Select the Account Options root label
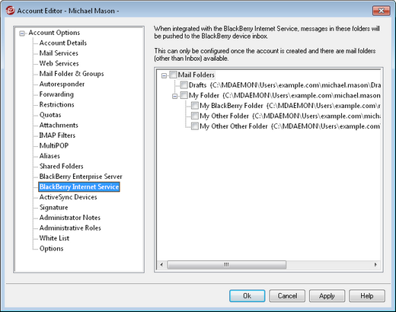The width and height of the screenshot is (396, 312). coord(54,33)
